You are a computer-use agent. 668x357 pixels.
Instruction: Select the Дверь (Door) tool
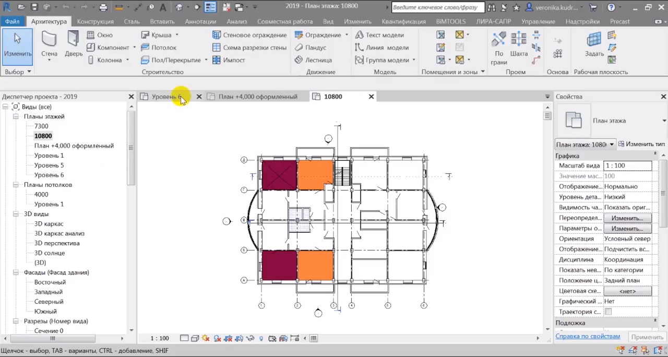click(x=74, y=44)
